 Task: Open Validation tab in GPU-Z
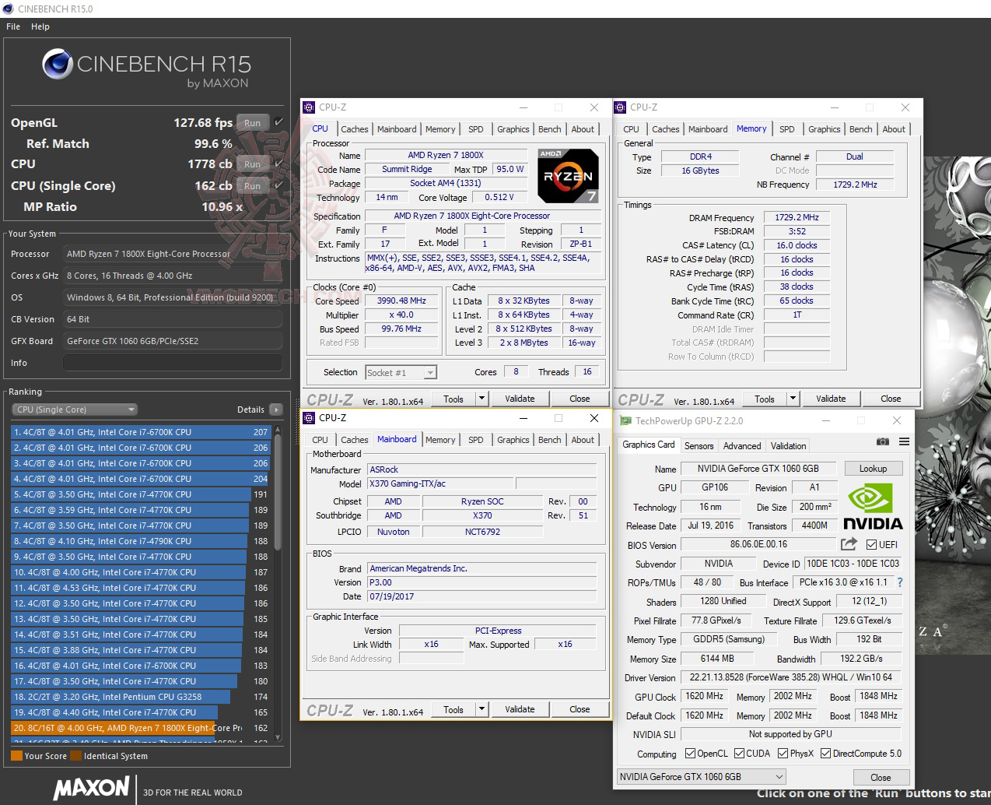(x=788, y=446)
